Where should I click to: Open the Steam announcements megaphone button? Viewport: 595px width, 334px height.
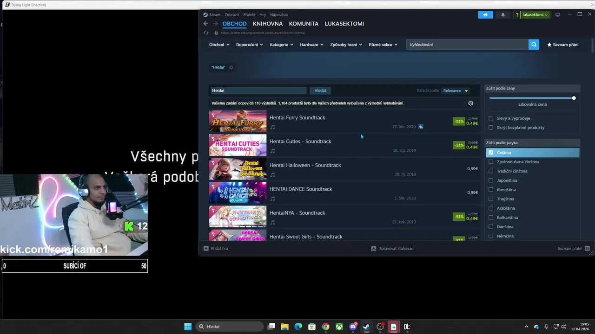[485, 15]
